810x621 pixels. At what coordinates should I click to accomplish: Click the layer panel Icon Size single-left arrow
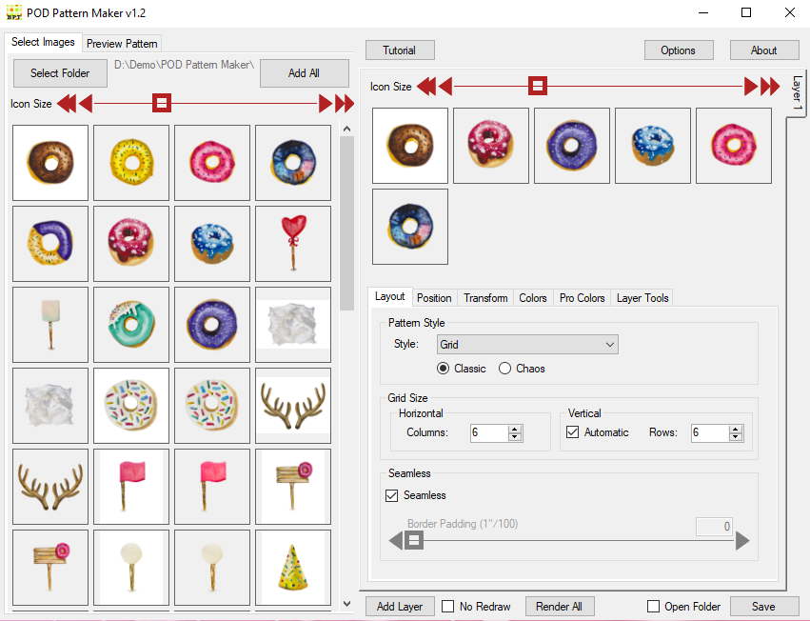click(445, 87)
